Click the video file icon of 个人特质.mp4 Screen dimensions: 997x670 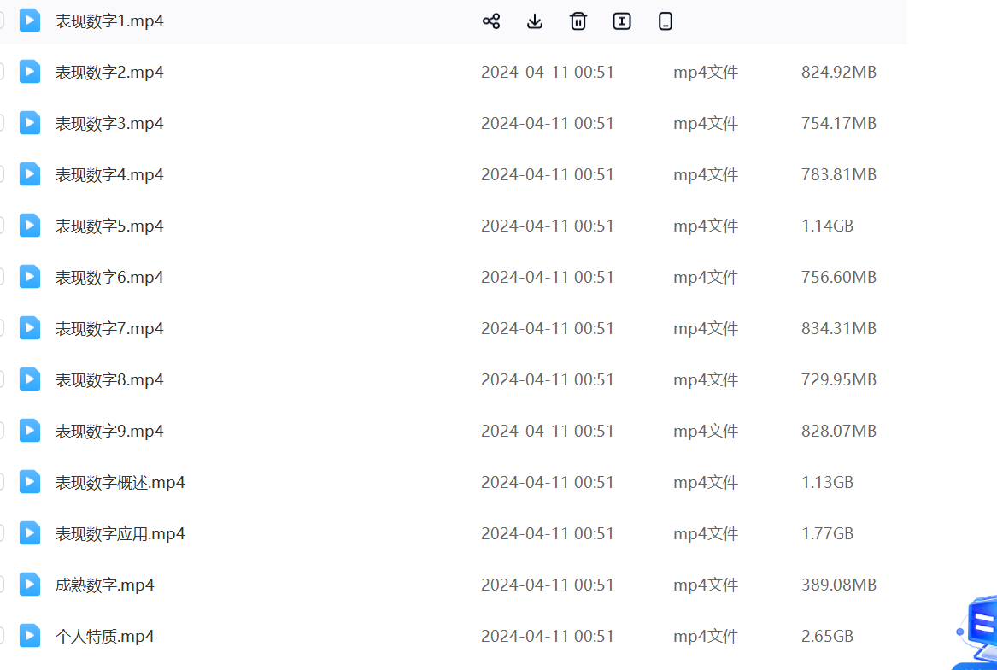(30, 636)
